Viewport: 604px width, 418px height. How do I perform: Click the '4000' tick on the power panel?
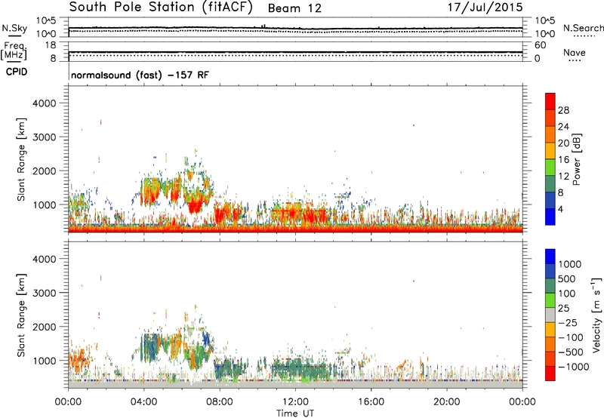(44, 103)
